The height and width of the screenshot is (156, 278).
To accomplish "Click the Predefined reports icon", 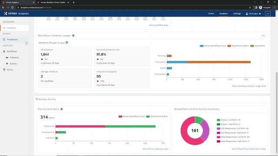I will tap(4, 39).
